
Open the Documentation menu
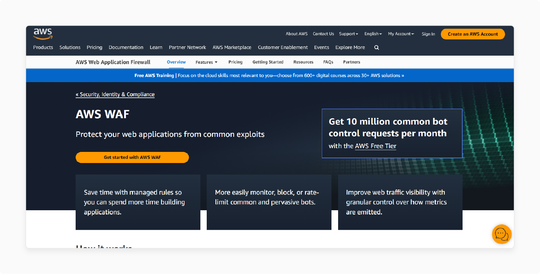(126, 48)
